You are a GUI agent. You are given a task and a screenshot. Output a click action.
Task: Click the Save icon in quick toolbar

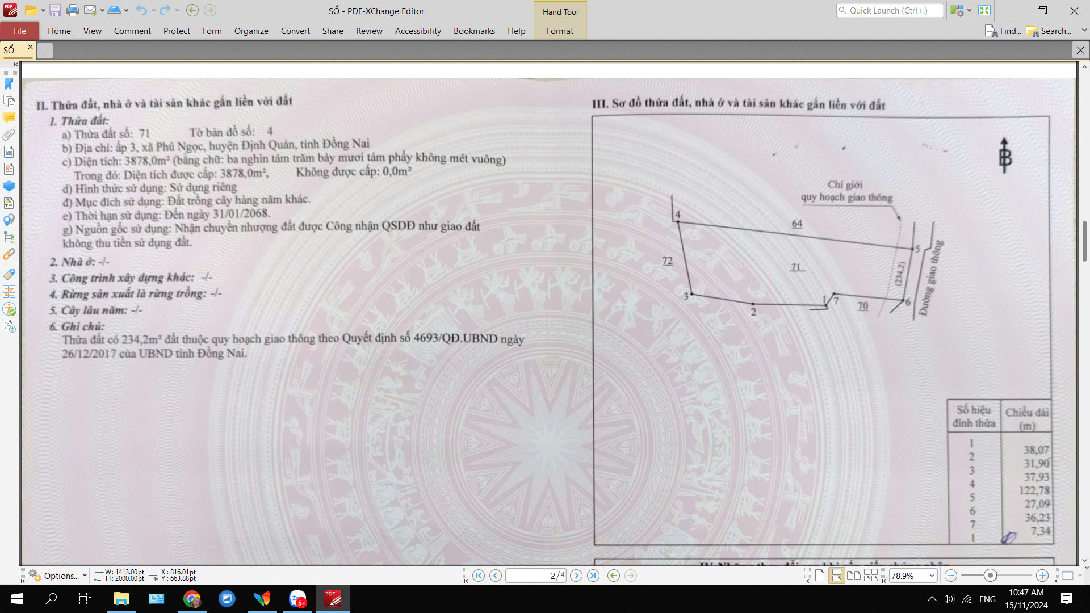(55, 10)
